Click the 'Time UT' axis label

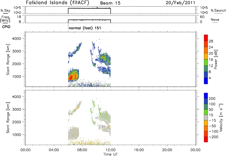click(x=110, y=154)
